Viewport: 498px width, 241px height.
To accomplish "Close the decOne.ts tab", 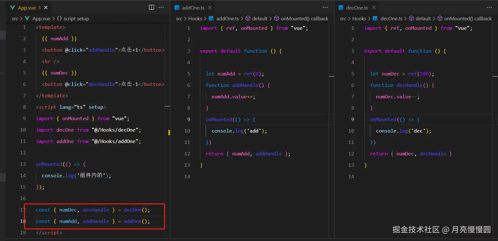I will tap(374, 8).
